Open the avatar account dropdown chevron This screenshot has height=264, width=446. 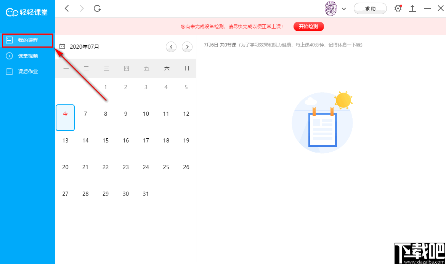click(344, 8)
